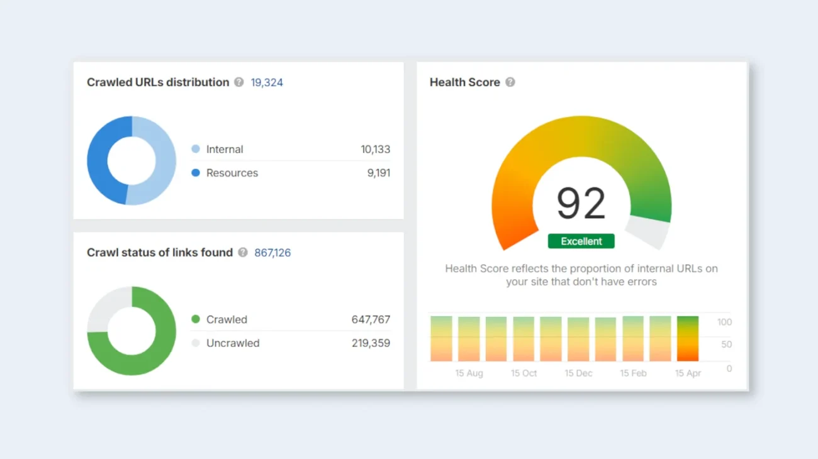
Task: Select the 15 Feb health score bar
Action: [633, 338]
